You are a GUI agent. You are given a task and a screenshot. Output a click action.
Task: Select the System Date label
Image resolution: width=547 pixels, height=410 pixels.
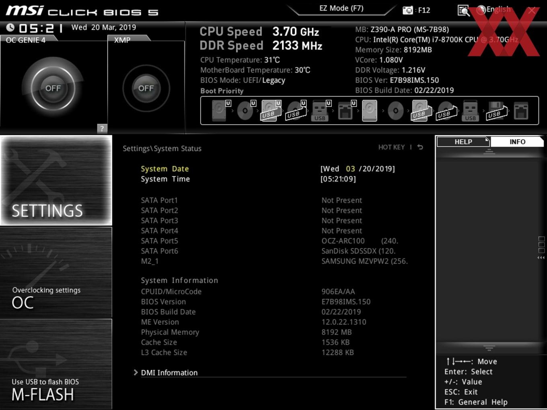point(165,169)
